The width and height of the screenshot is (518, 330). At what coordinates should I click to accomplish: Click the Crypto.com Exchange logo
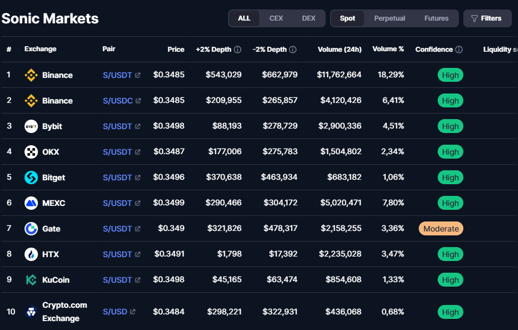click(31, 312)
